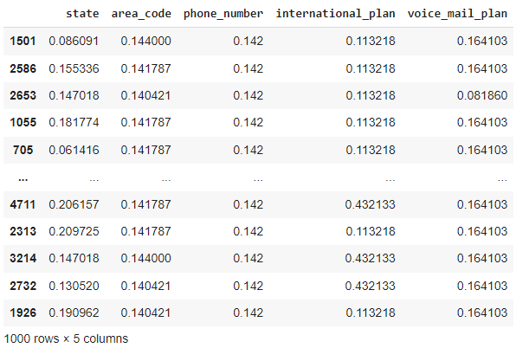
Task: Click row index 2732
Action: point(23,286)
